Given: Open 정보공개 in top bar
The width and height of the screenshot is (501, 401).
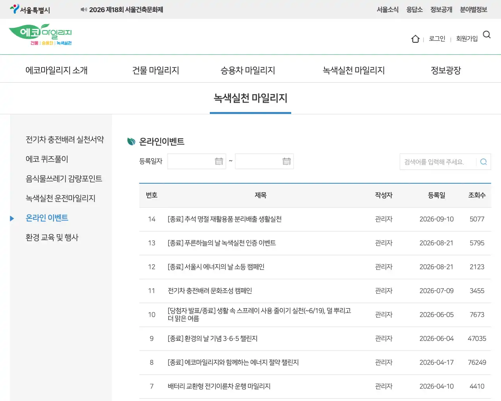Looking at the screenshot, I should coord(441,9).
